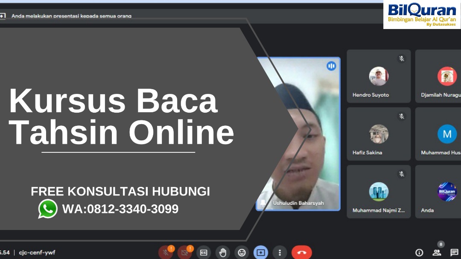Select Hendro Suyoto's participant tile

pyautogui.click(x=379, y=76)
